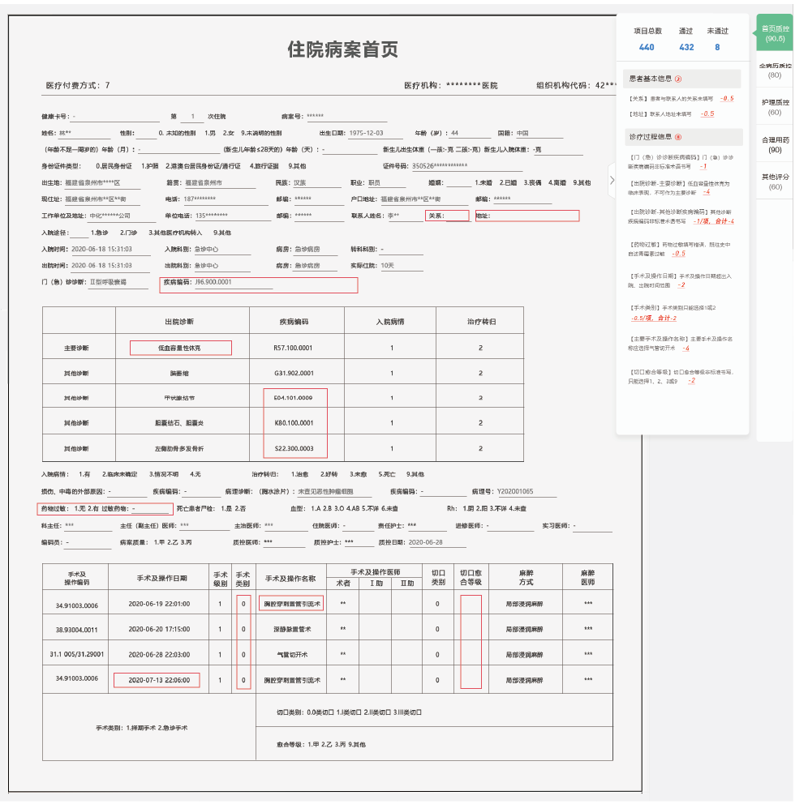Screen dimensions: 808x804
Task: Open the 其他评分 (60) tab
Action: pos(775,182)
